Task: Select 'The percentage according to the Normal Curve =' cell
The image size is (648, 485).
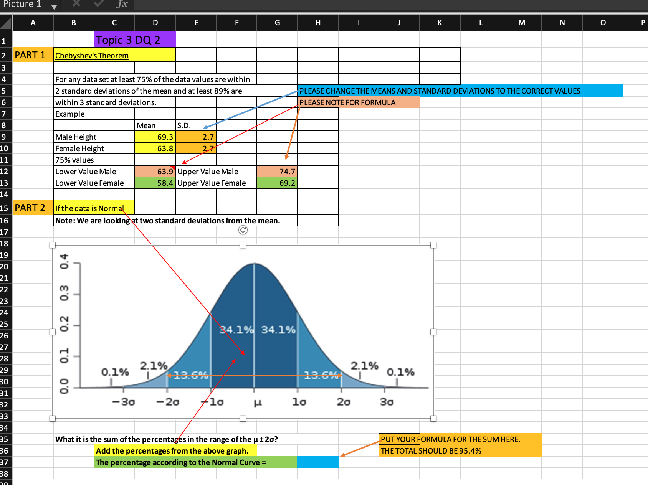Action: coord(196,462)
